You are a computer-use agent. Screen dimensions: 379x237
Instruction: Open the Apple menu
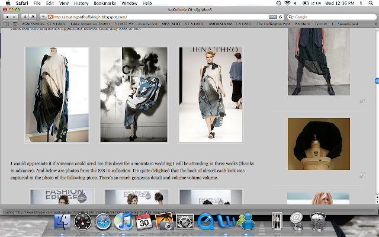(x=8, y=3)
